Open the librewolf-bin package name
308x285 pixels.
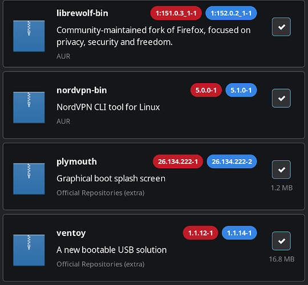(82, 13)
